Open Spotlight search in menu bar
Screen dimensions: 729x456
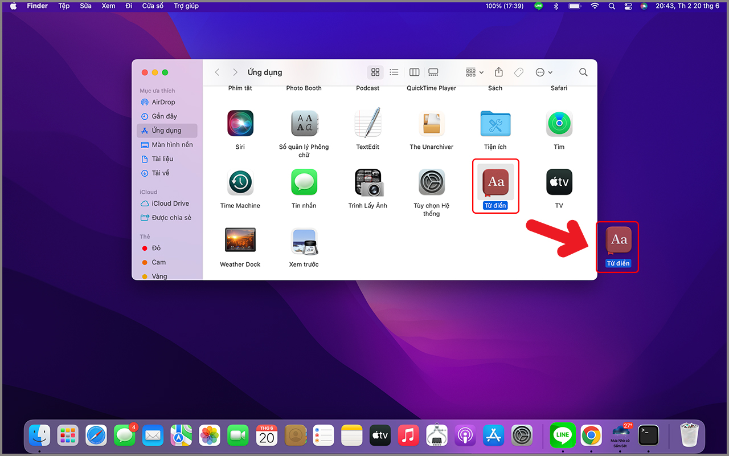pos(612,6)
